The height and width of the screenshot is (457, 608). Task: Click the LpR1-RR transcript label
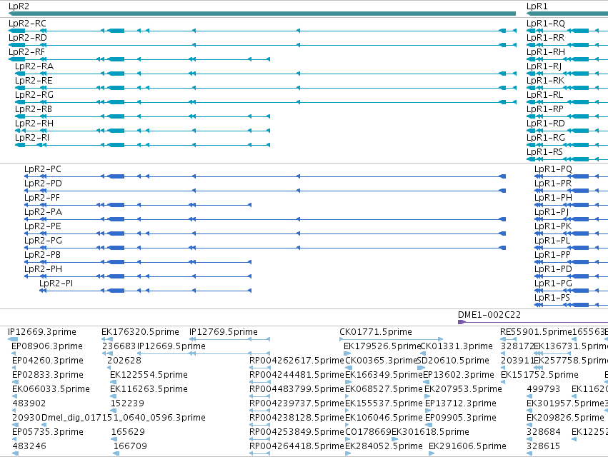(545, 38)
